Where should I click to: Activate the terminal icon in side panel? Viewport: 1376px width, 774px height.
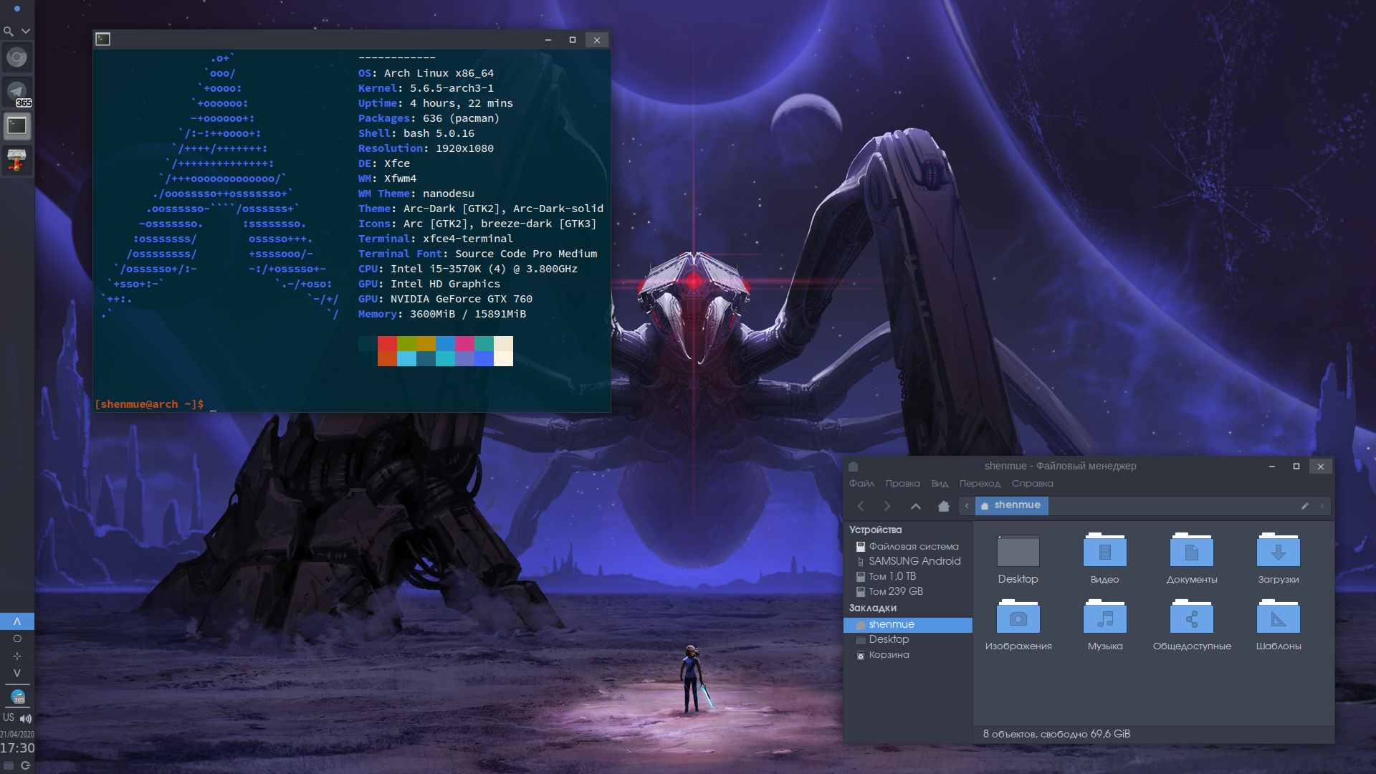click(17, 126)
